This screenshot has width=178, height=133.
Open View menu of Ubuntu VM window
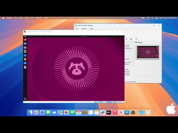click(x=34, y=34)
